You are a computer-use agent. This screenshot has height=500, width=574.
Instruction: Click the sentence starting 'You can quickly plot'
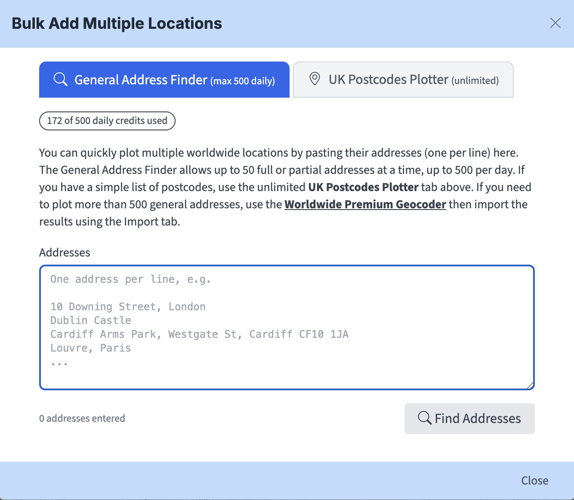[x=278, y=153]
